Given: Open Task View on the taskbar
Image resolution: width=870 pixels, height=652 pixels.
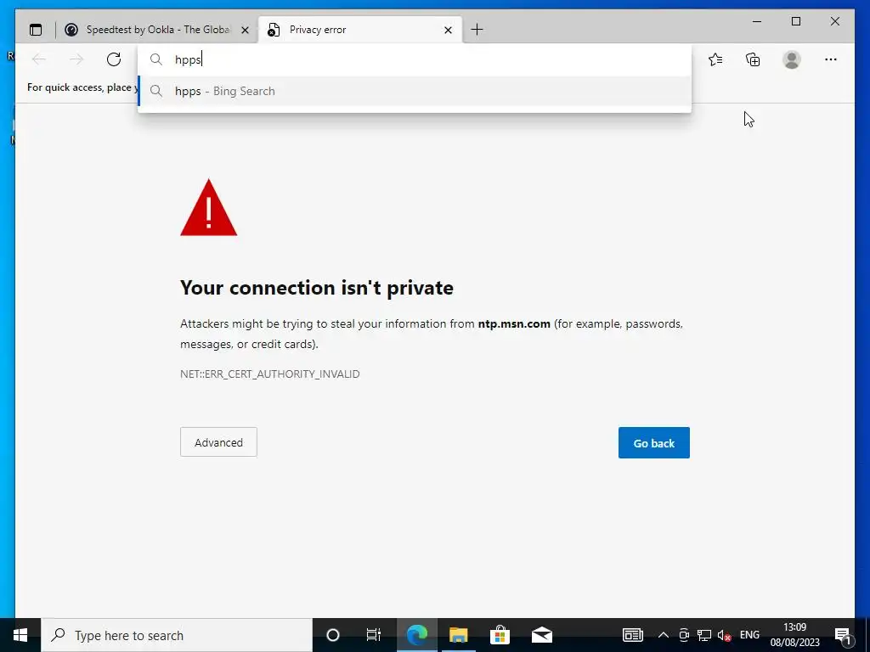Looking at the screenshot, I should tap(374, 635).
